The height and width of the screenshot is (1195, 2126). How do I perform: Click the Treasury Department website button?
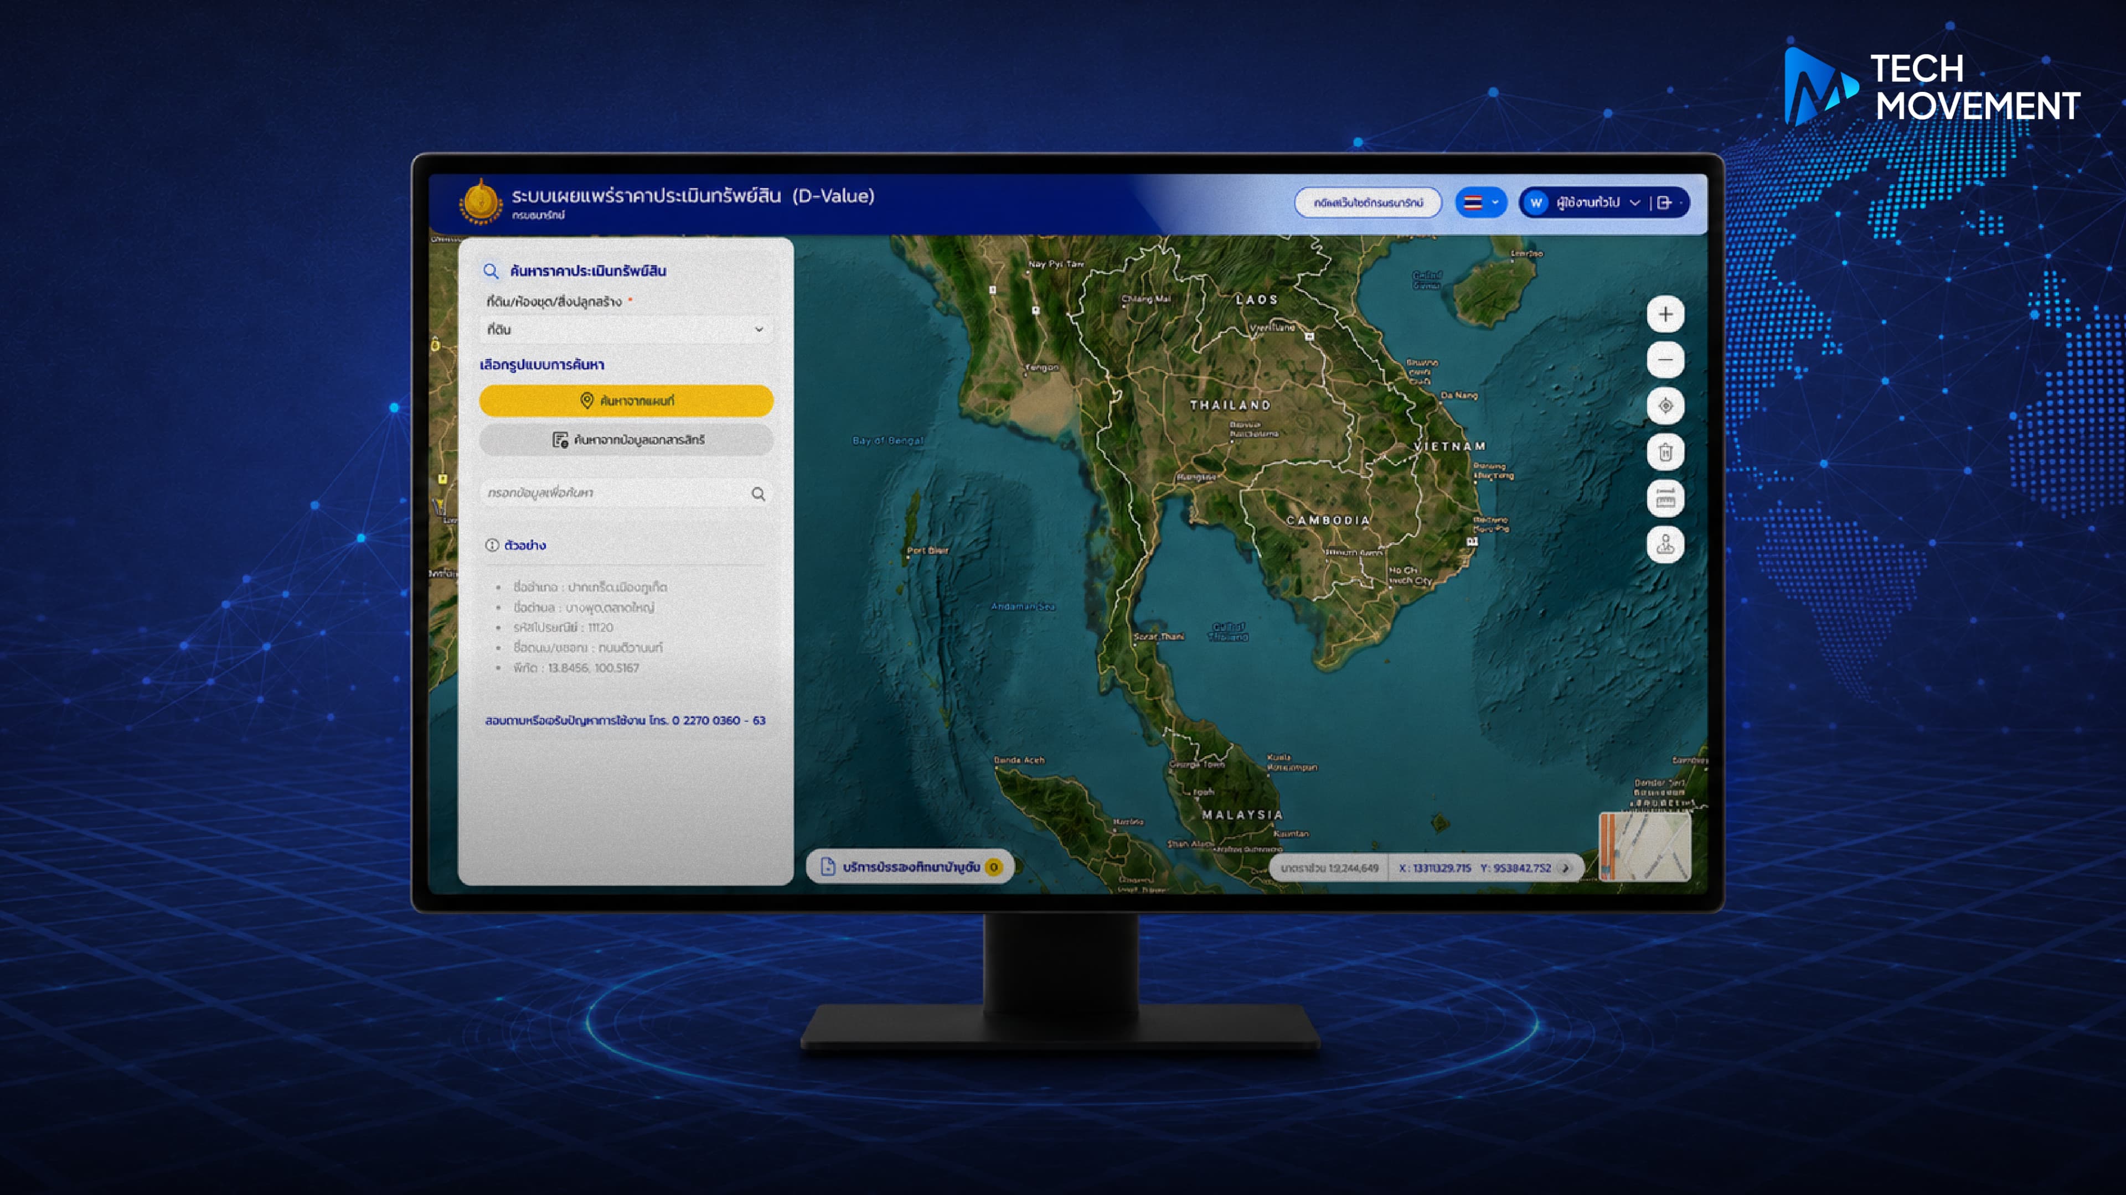click(x=1368, y=203)
